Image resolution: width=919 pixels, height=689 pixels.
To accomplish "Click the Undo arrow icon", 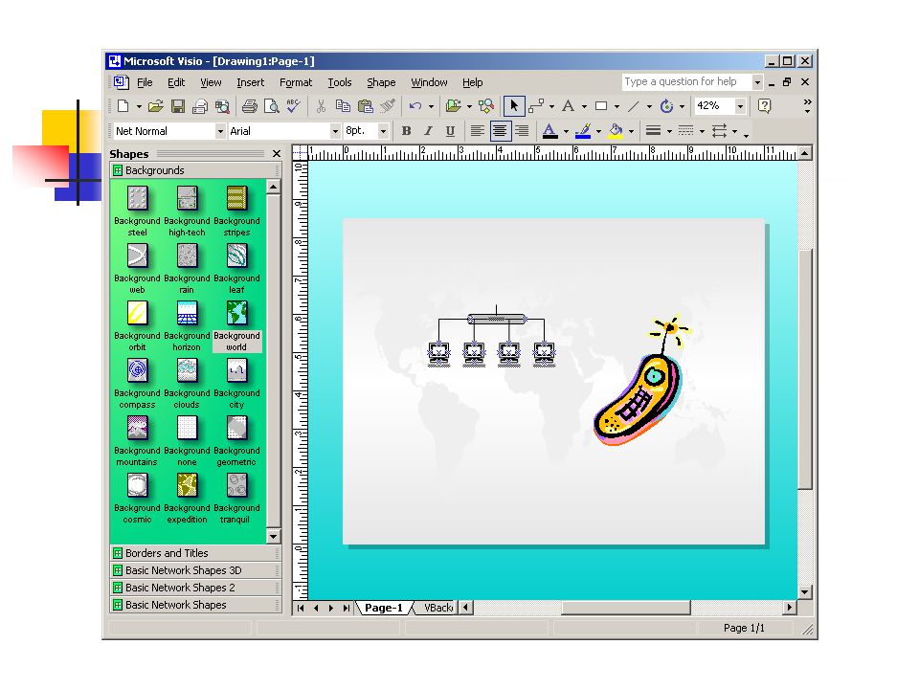I will (415, 106).
